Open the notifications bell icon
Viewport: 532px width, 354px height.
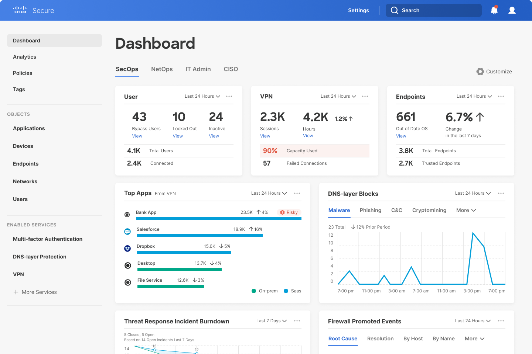click(x=494, y=10)
